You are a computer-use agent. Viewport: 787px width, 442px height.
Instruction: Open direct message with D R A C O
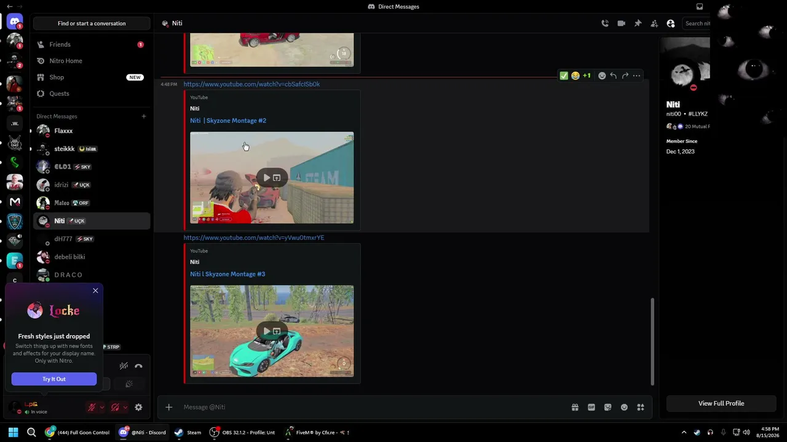point(92,274)
